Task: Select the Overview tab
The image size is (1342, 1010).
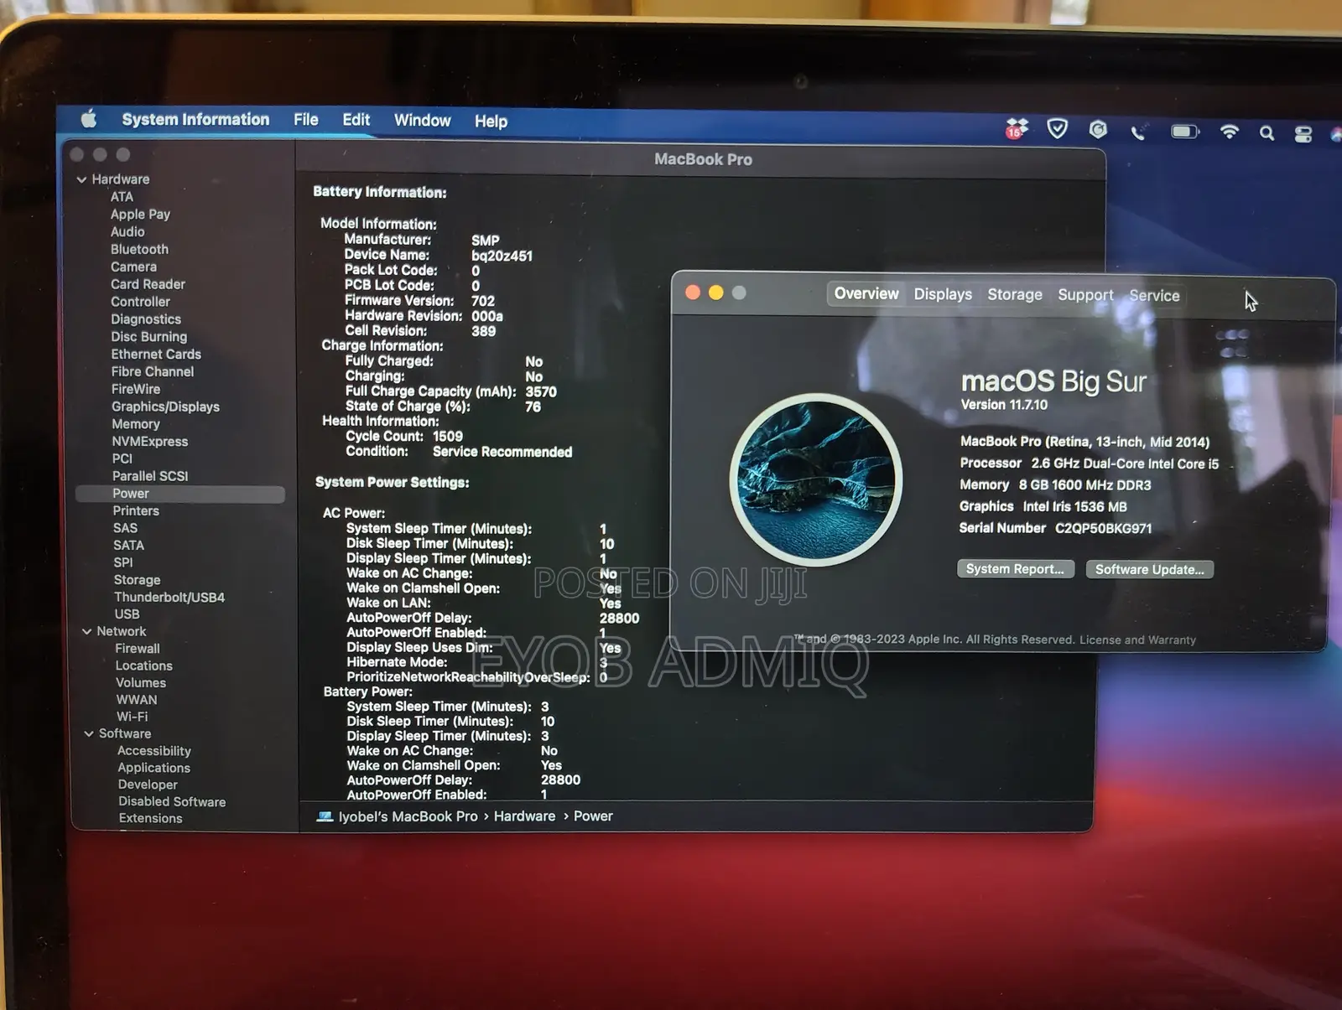Action: pyautogui.click(x=866, y=293)
